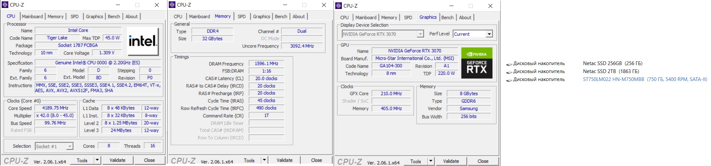
Task: Click the Code Name field Tiger Lake
Action: pyautogui.click(x=57, y=38)
